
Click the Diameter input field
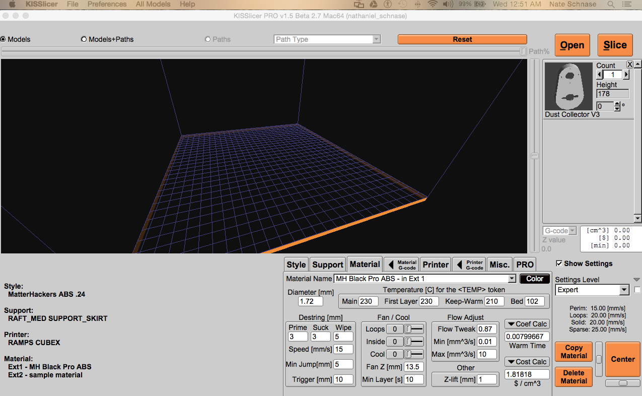coord(311,301)
